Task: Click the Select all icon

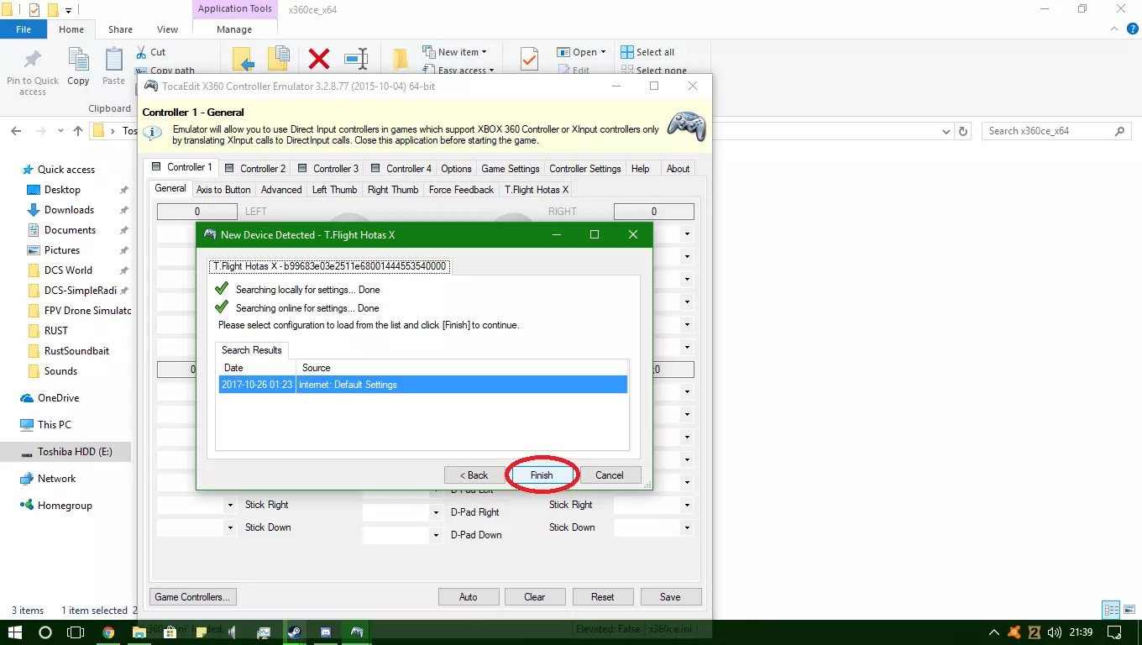Action: [x=626, y=52]
